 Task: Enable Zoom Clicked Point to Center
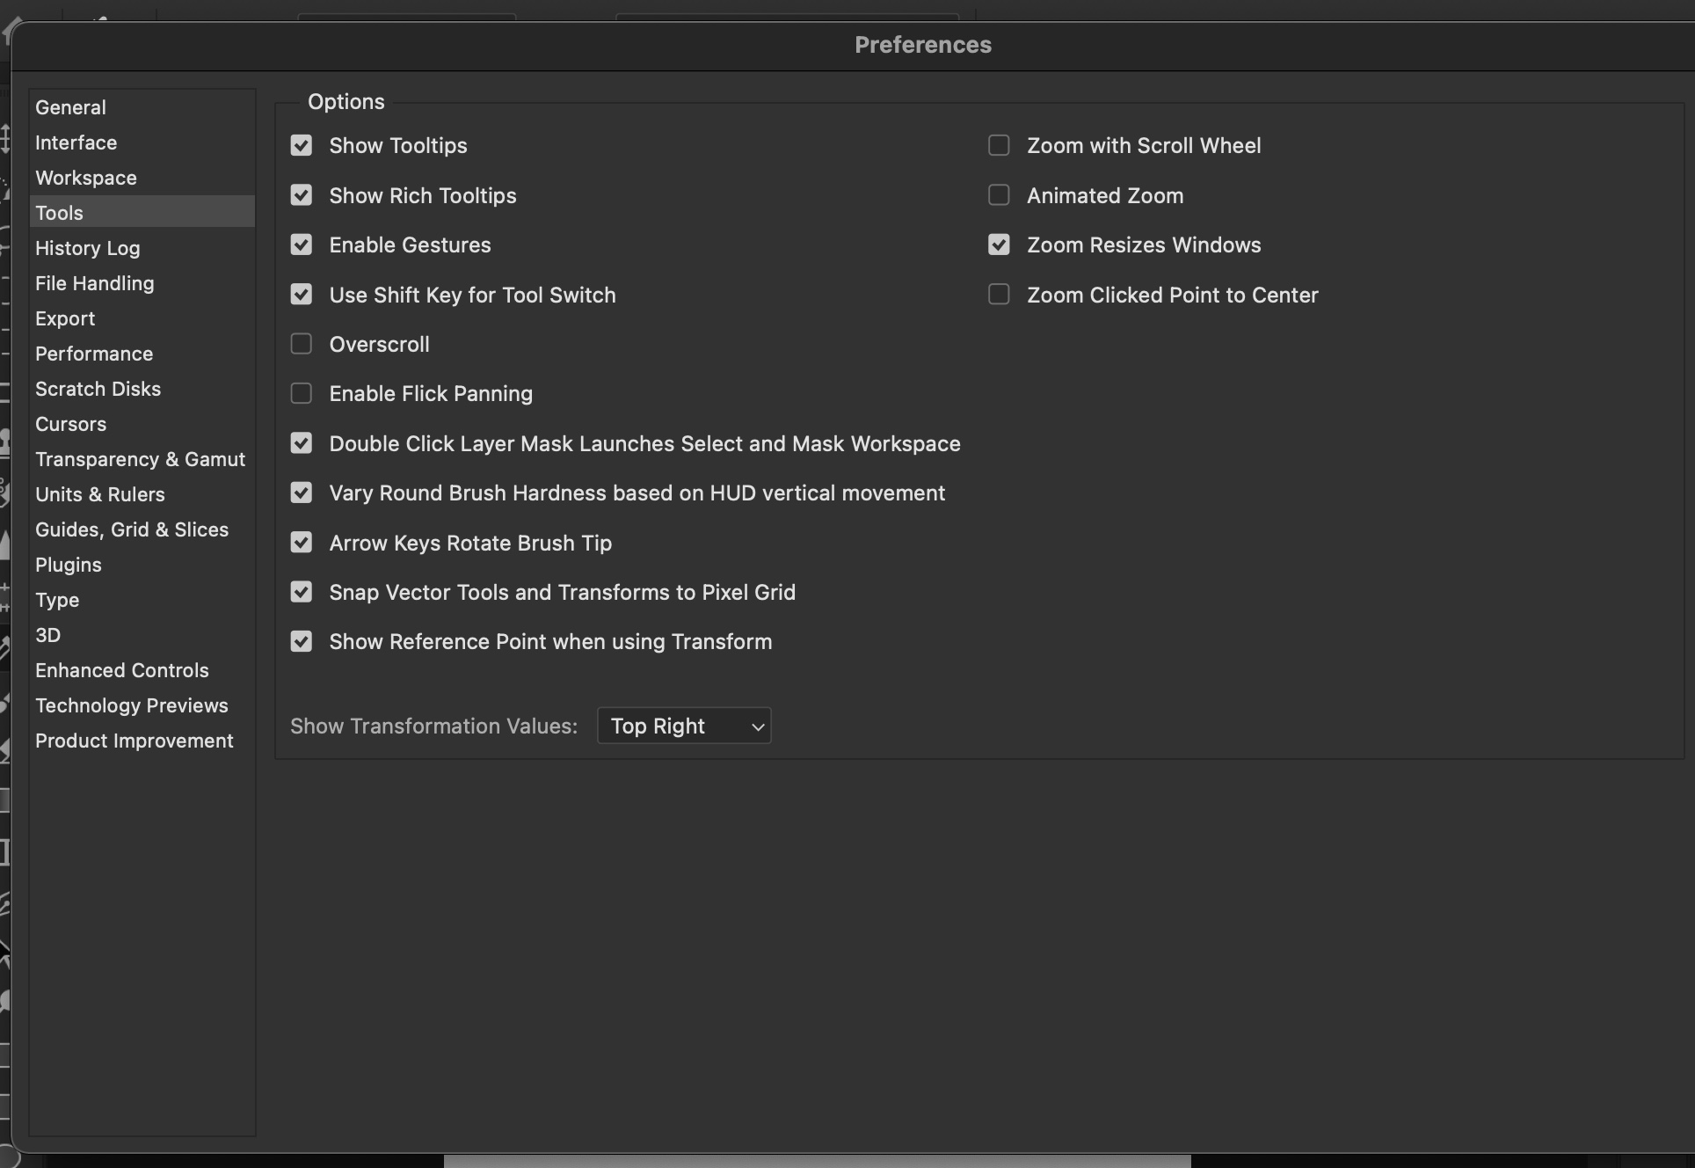pyautogui.click(x=999, y=295)
